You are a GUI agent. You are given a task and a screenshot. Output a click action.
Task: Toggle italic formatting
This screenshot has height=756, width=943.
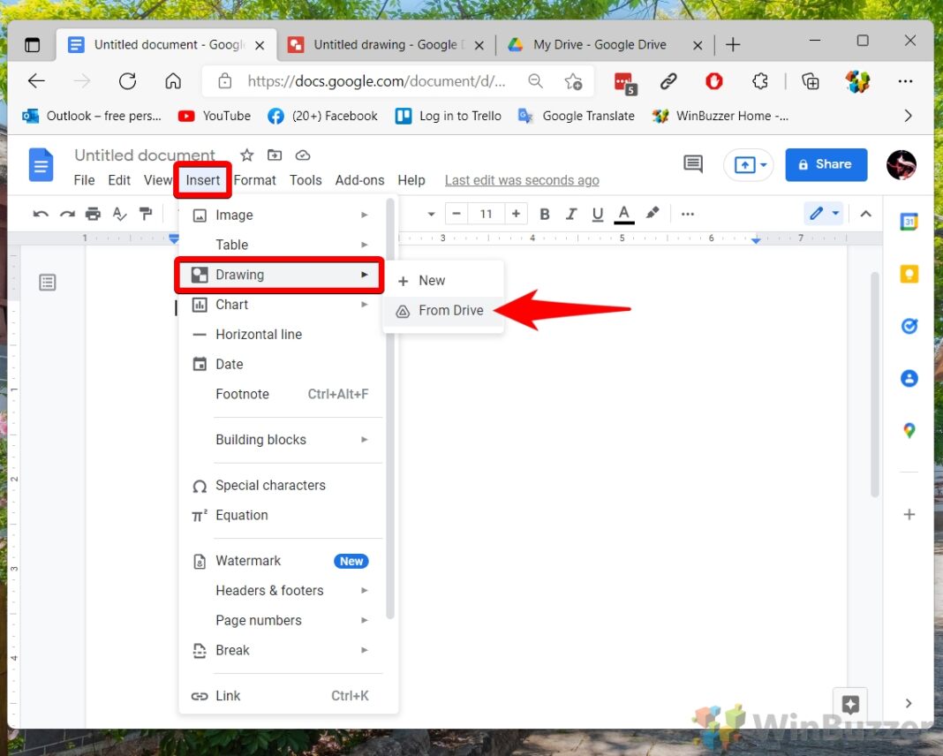pos(571,213)
